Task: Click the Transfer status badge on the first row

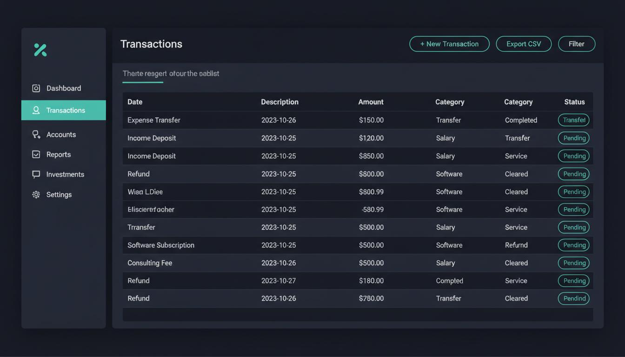Action: (x=573, y=120)
